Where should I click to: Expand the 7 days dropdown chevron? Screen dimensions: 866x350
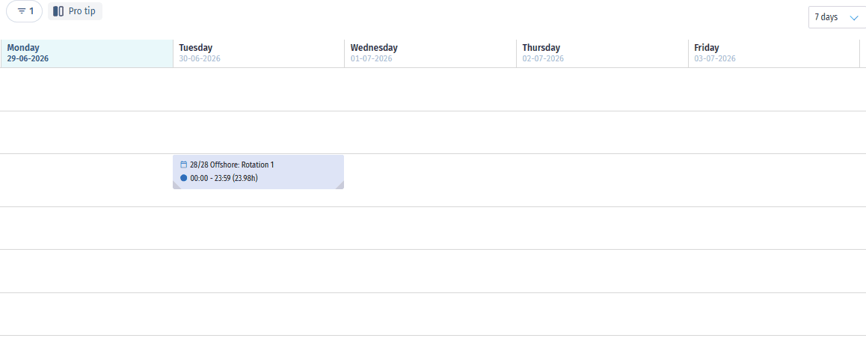point(854,18)
